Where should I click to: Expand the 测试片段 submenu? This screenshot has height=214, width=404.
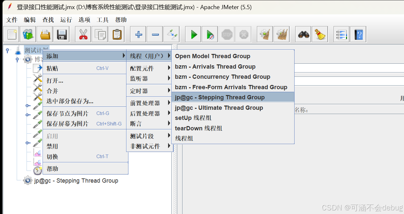pos(149,136)
